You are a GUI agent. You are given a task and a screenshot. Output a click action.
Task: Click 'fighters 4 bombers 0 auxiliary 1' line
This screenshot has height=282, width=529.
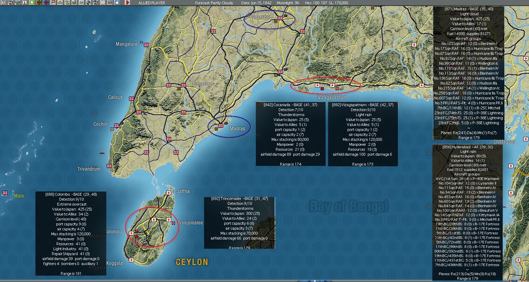coord(71,264)
